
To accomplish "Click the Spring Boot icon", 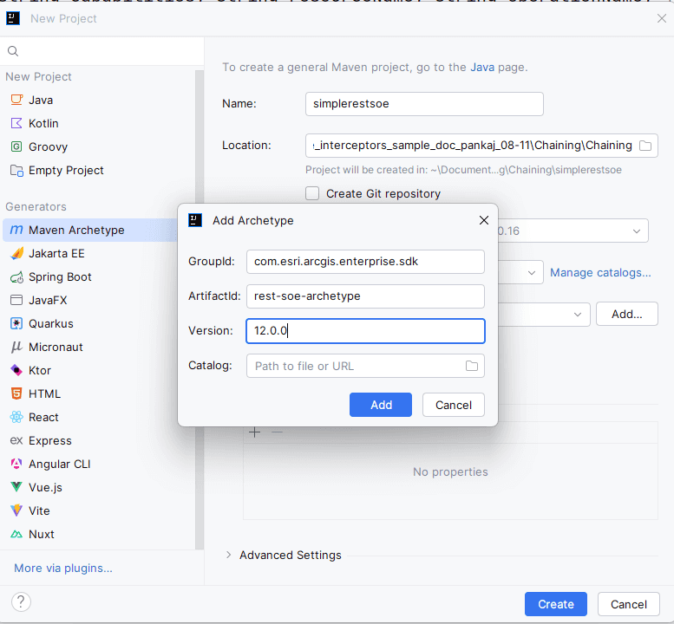I will [16, 277].
